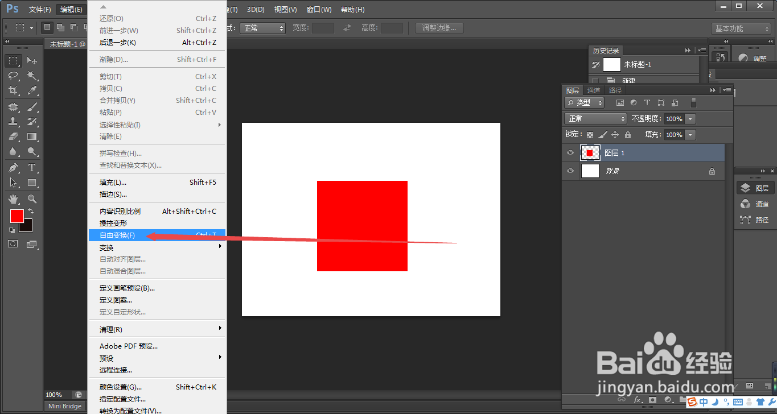Filter layers by type layers
777x414 pixels.
click(x=647, y=103)
